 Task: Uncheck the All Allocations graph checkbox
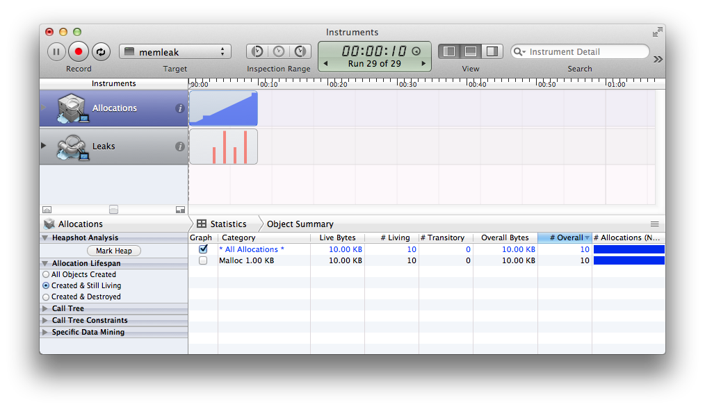203,249
